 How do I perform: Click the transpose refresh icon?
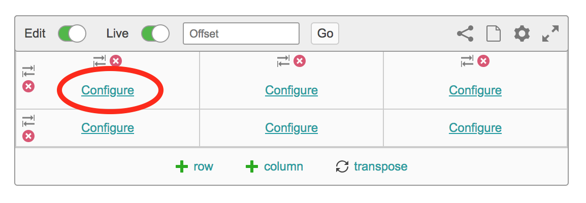(342, 166)
